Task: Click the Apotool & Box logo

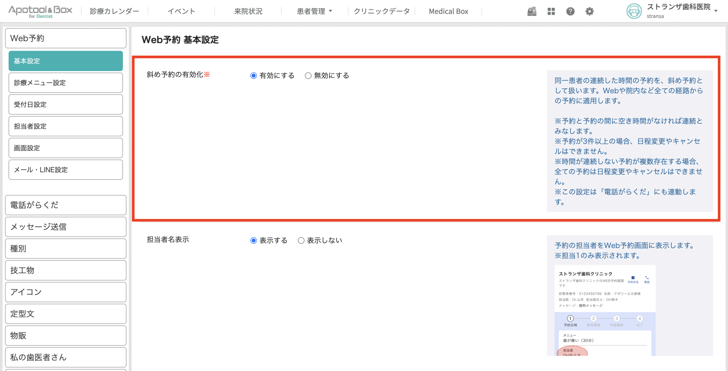Action: [x=40, y=11]
